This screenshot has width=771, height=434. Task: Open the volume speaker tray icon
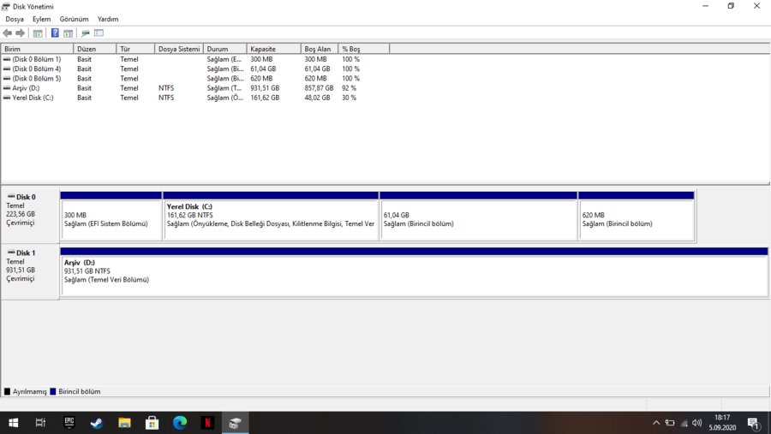(696, 423)
